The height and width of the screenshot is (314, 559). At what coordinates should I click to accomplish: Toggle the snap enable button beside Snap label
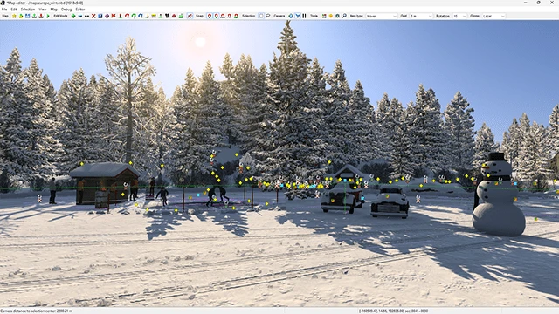(x=190, y=16)
